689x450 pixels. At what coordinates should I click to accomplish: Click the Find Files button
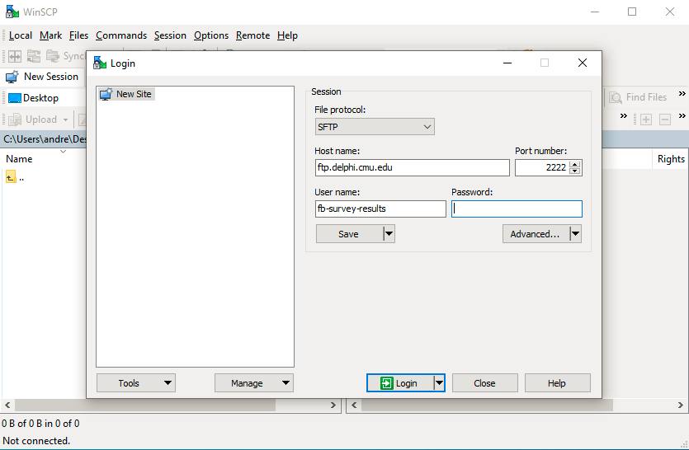point(638,97)
